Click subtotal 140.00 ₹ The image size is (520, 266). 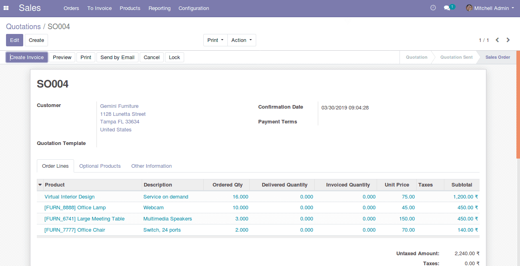click(468, 230)
